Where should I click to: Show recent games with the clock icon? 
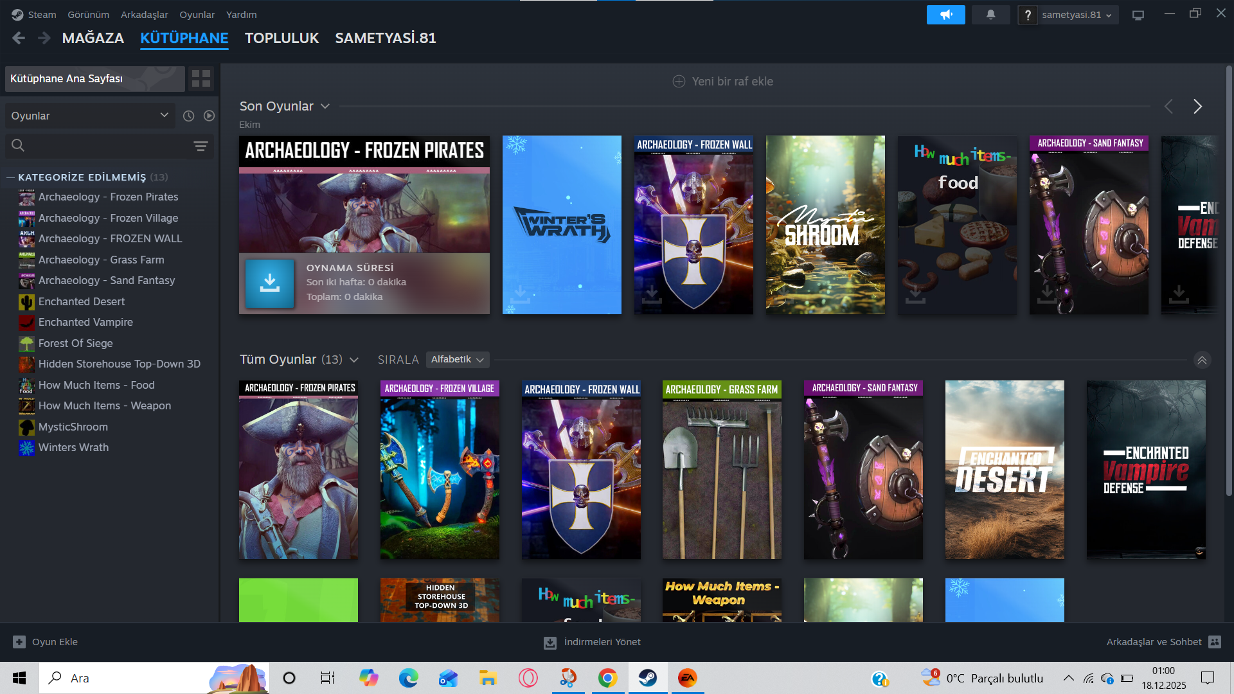click(x=188, y=116)
